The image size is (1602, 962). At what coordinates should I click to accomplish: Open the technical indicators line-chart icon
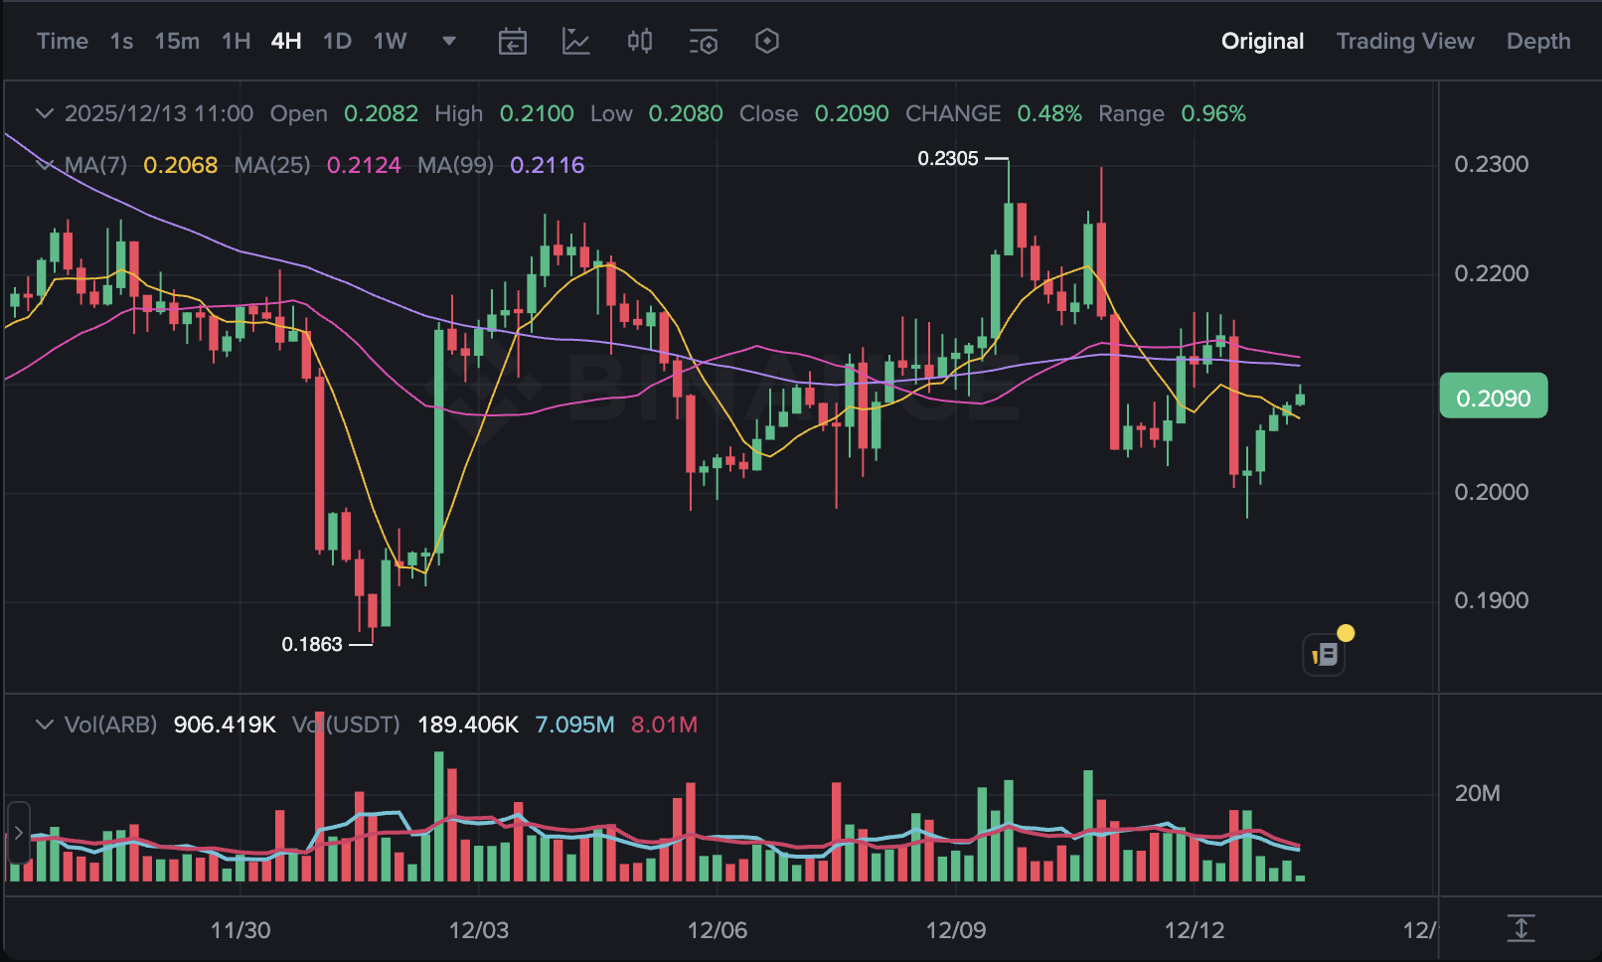click(576, 42)
